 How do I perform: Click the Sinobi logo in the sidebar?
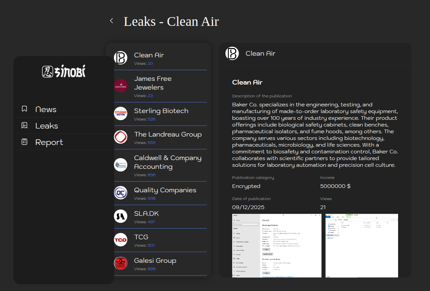64,71
